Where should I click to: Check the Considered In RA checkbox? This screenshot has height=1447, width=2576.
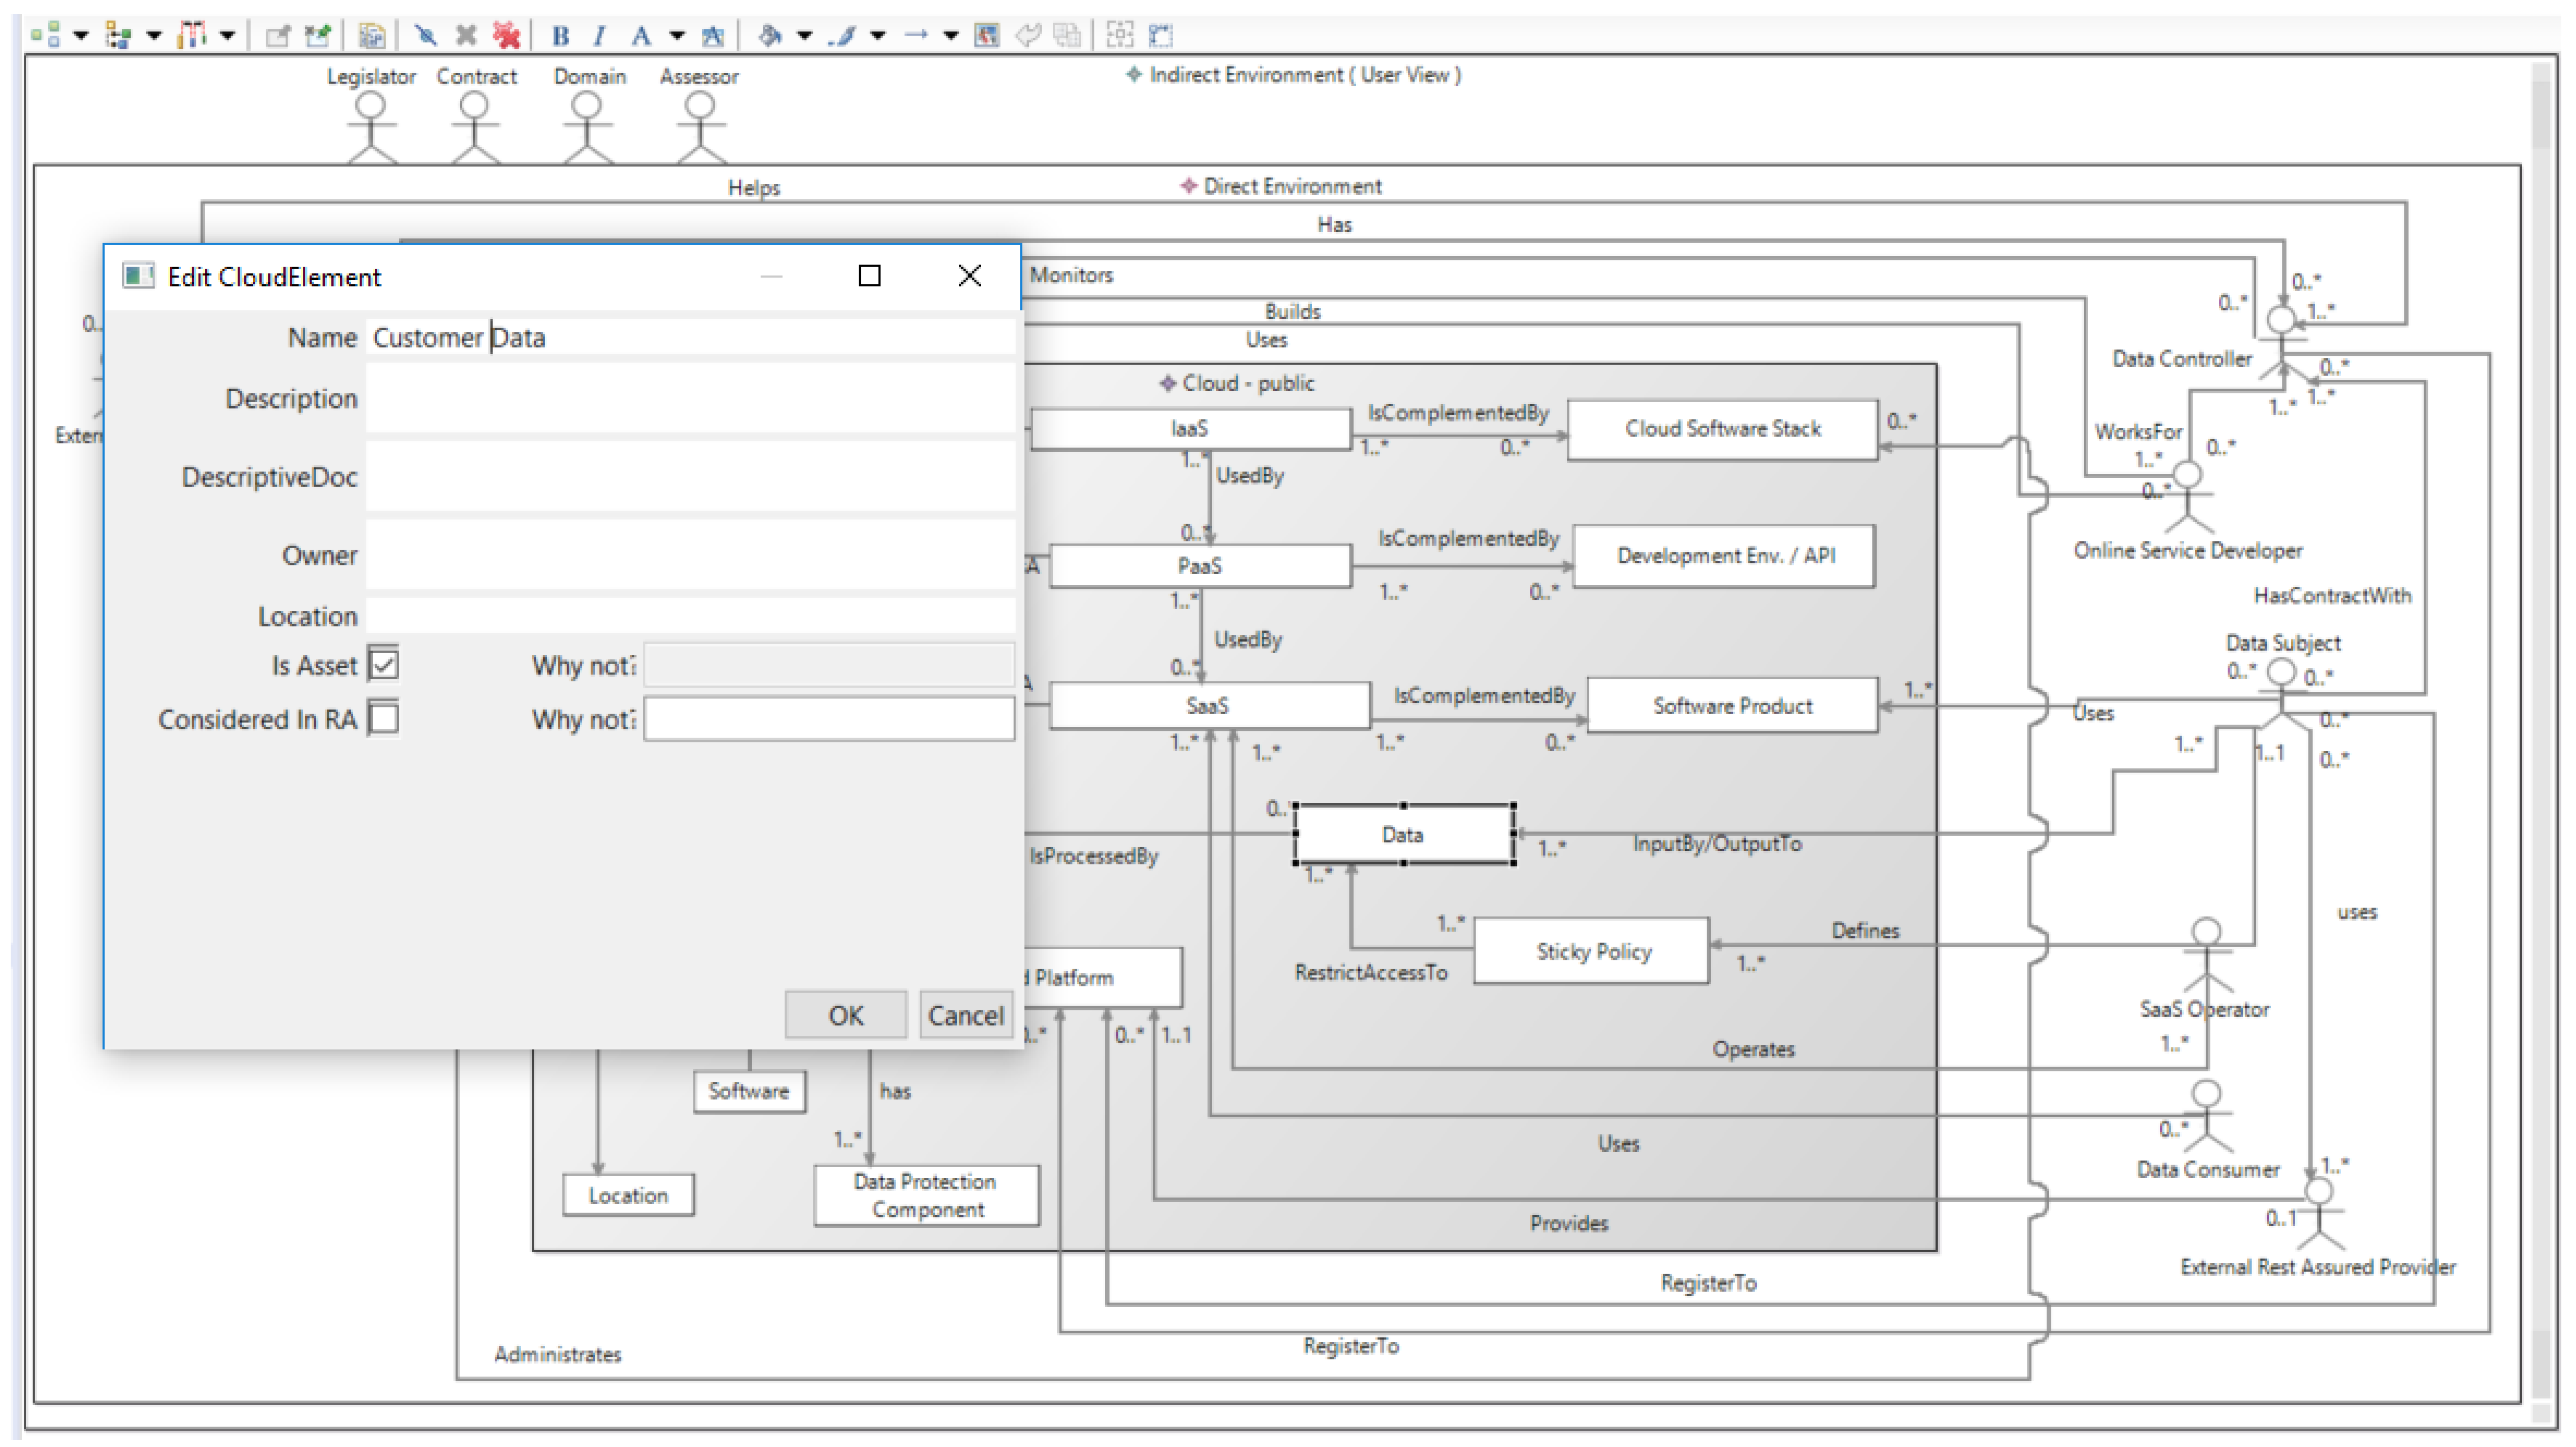coord(384,718)
